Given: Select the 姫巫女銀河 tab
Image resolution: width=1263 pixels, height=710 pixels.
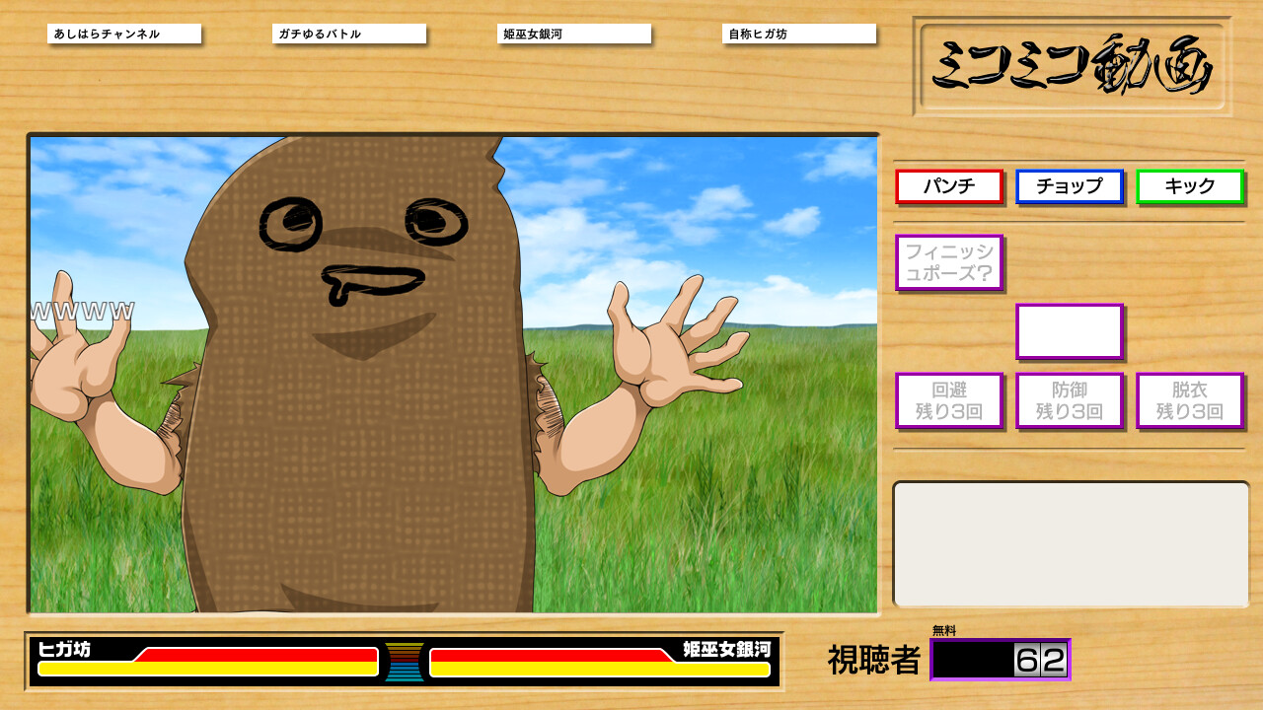Looking at the screenshot, I should pos(573,34).
